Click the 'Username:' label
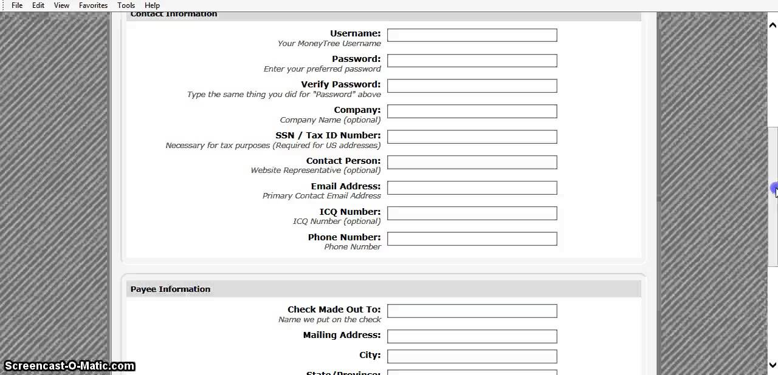The width and height of the screenshot is (778, 375). 355,33
